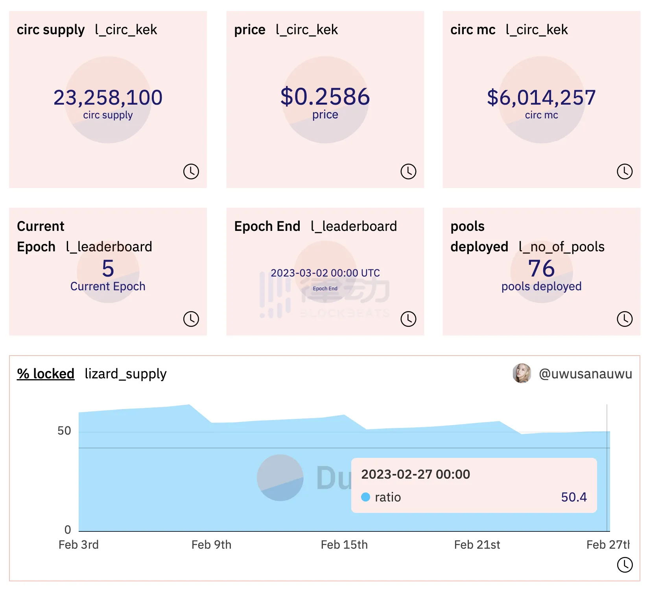
Task: Click clock icon on pools deployed card
Action: (x=625, y=319)
